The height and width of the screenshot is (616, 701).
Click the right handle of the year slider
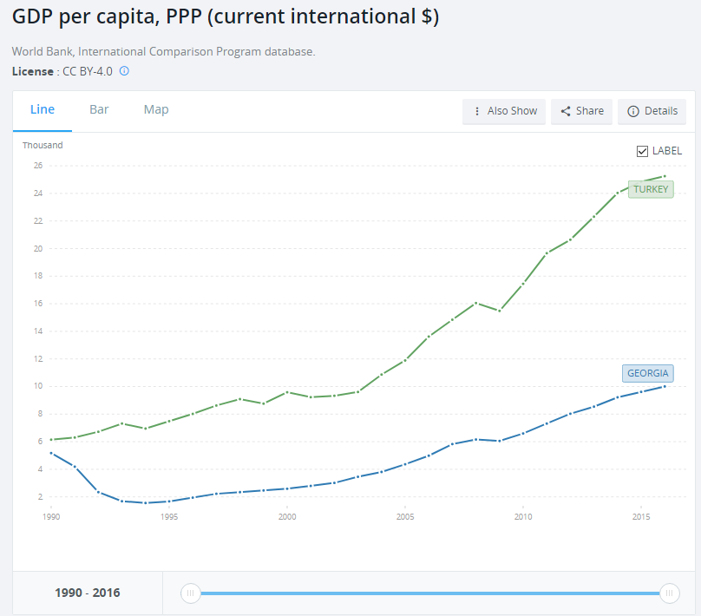click(669, 593)
